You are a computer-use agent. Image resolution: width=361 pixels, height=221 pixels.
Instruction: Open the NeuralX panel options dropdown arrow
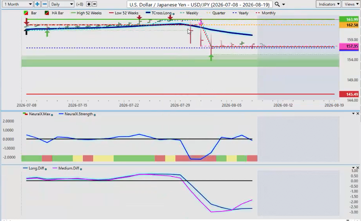353,114
